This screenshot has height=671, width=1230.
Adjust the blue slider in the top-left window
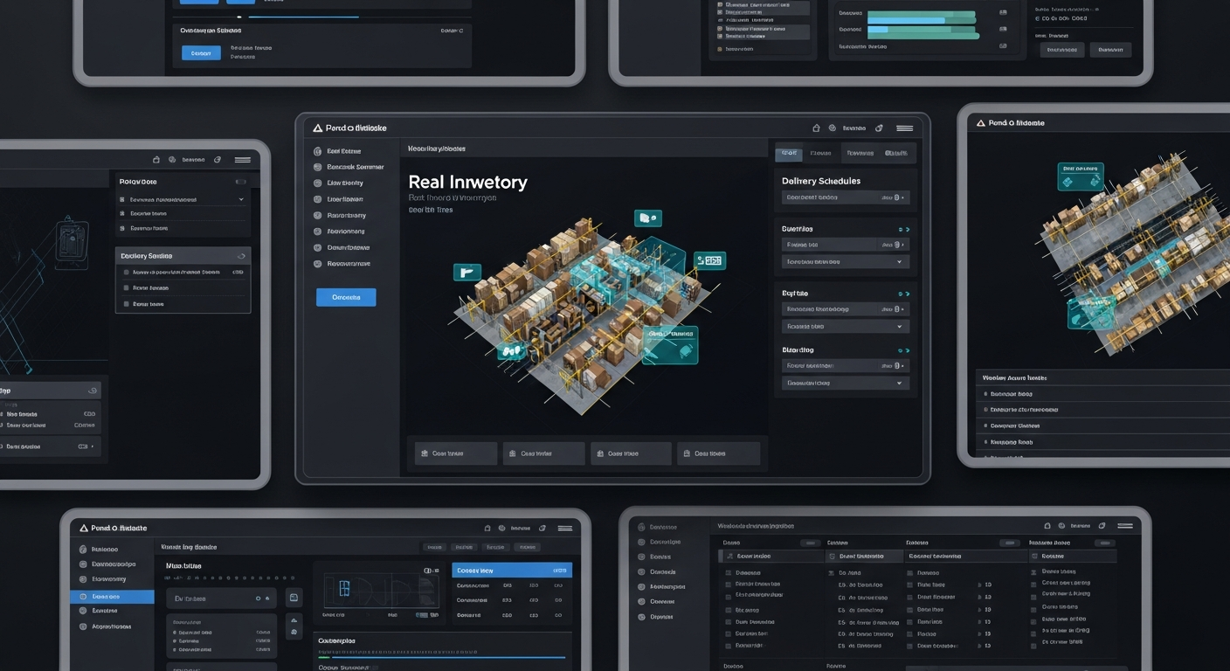tap(303, 17)
